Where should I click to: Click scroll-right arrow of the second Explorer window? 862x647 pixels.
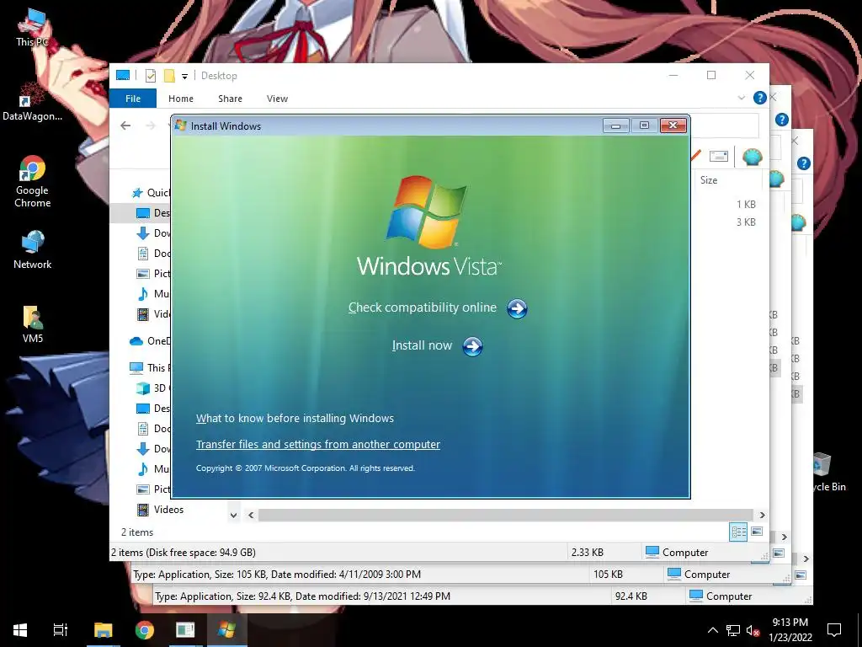tap(785, 537)
